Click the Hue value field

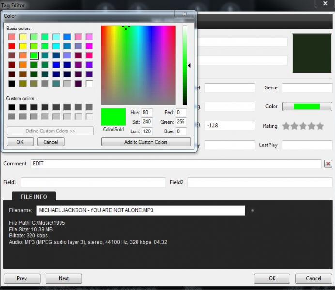(x=147, y=112)
